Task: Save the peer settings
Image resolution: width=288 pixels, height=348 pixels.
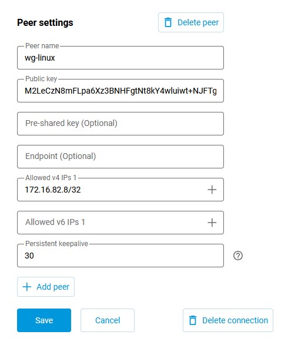Action: 44,320
